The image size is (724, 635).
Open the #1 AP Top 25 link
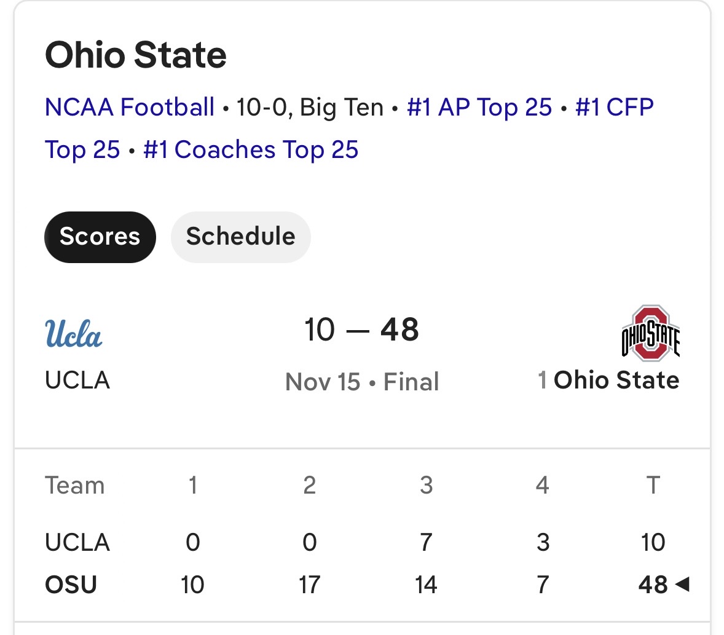click(479, 107)
